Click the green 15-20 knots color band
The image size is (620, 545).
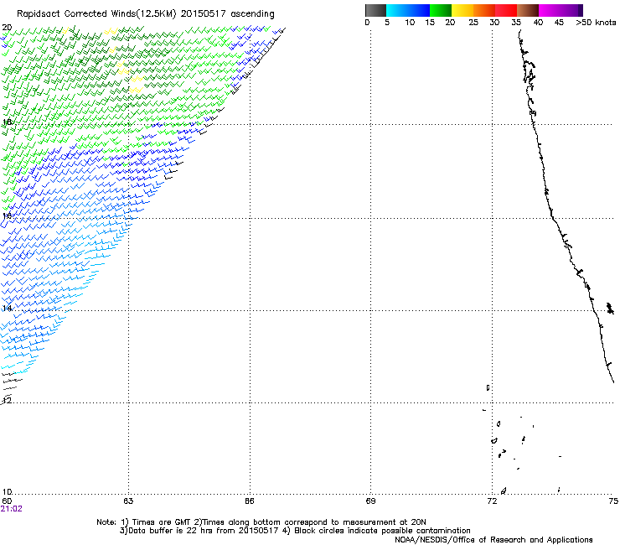[441, 10]
